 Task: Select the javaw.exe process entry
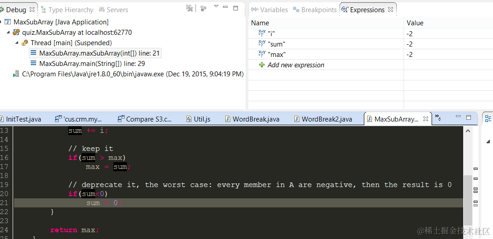tap(133, 74)
